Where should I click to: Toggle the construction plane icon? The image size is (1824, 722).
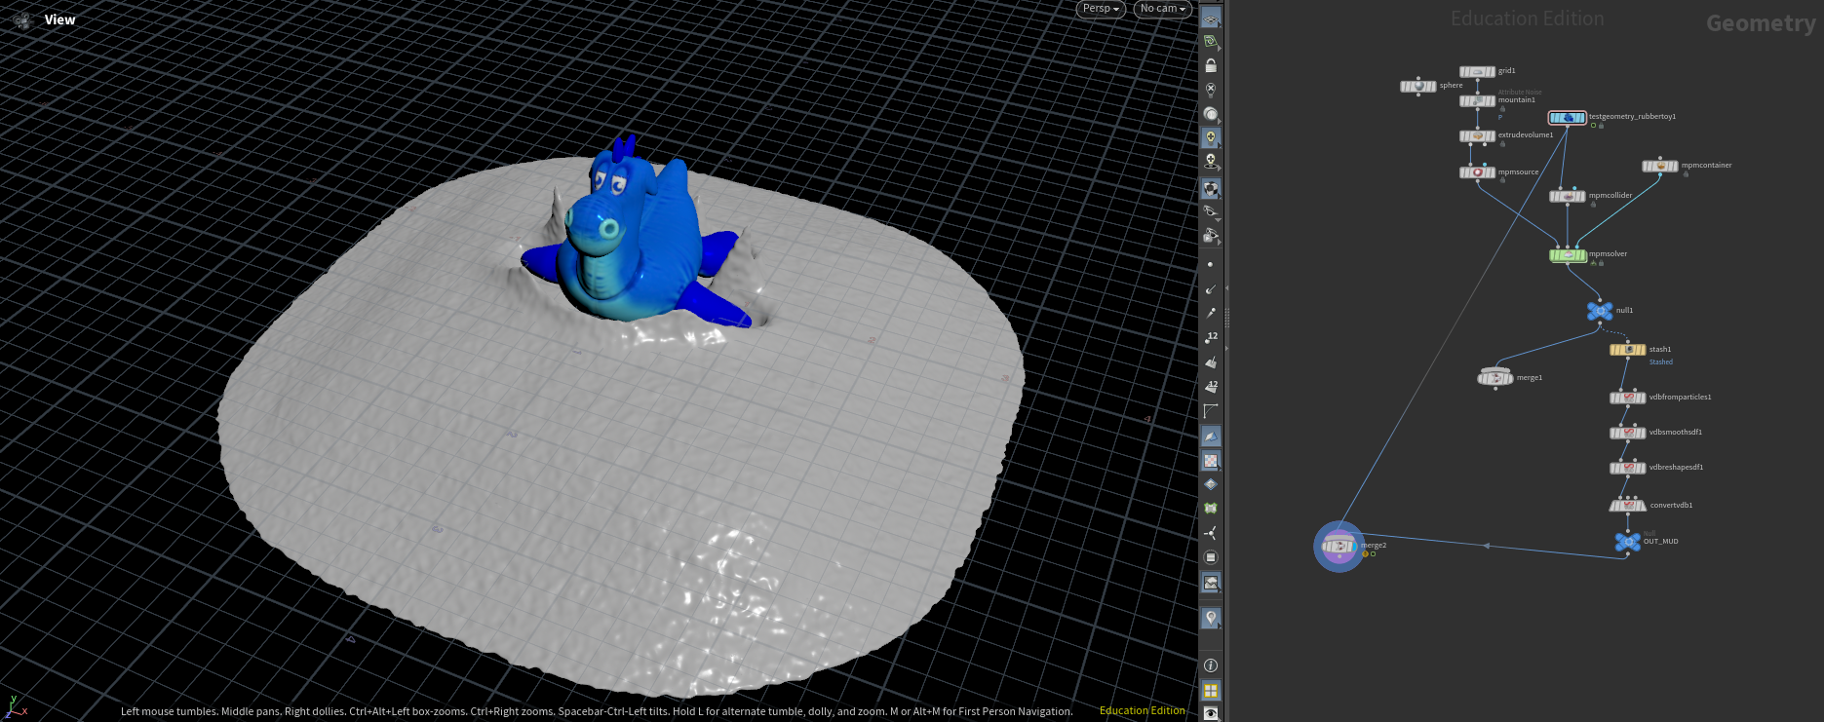[1211, 42]
